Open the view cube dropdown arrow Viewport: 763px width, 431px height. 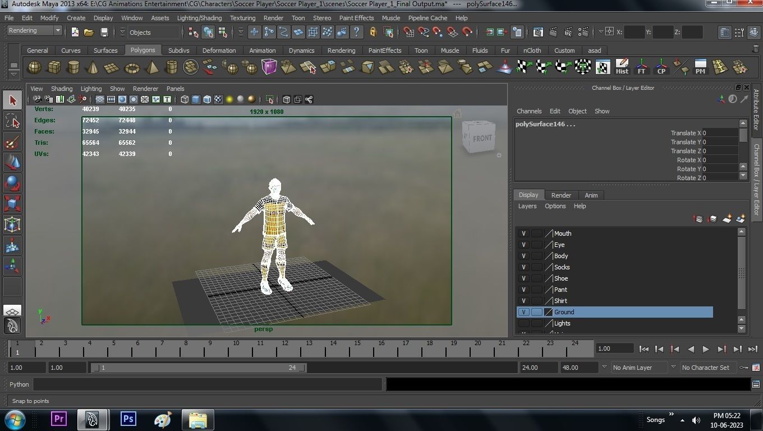(499, 155)
